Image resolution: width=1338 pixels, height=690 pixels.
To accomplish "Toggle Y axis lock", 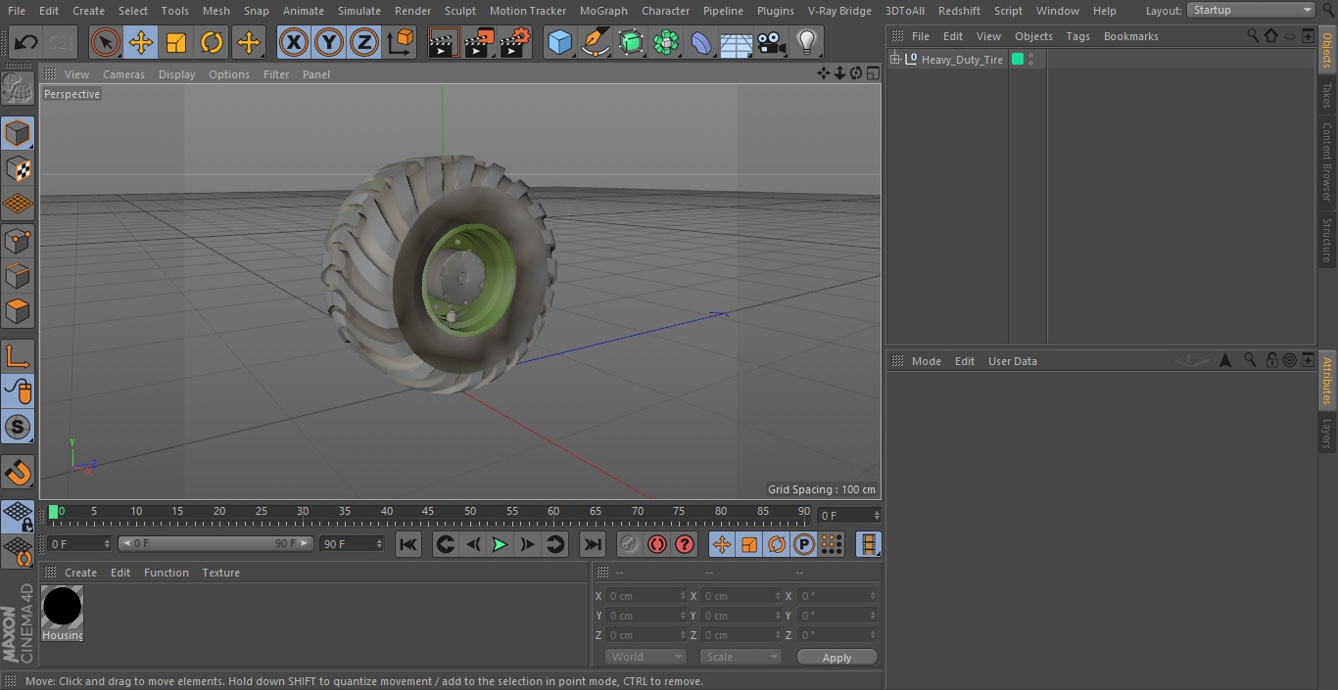I will point(328,42).
